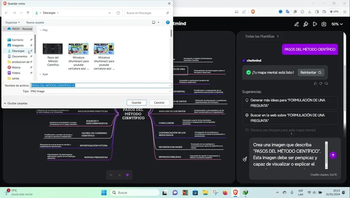The image size is (350, 198).
Task: Refresh the Descargas folder listing
Action: [x=118, y=13]
